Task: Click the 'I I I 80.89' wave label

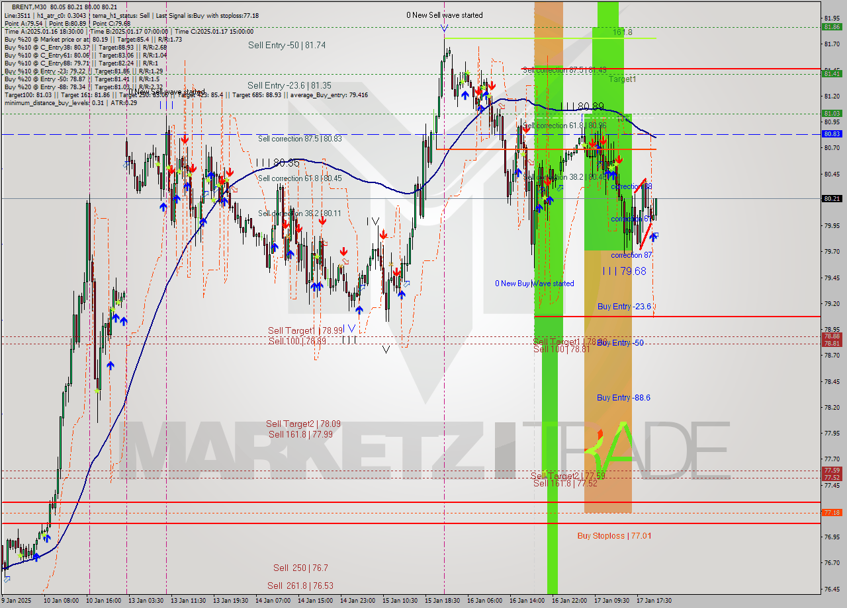Action: pyautogui.click(x=582, y=106)
